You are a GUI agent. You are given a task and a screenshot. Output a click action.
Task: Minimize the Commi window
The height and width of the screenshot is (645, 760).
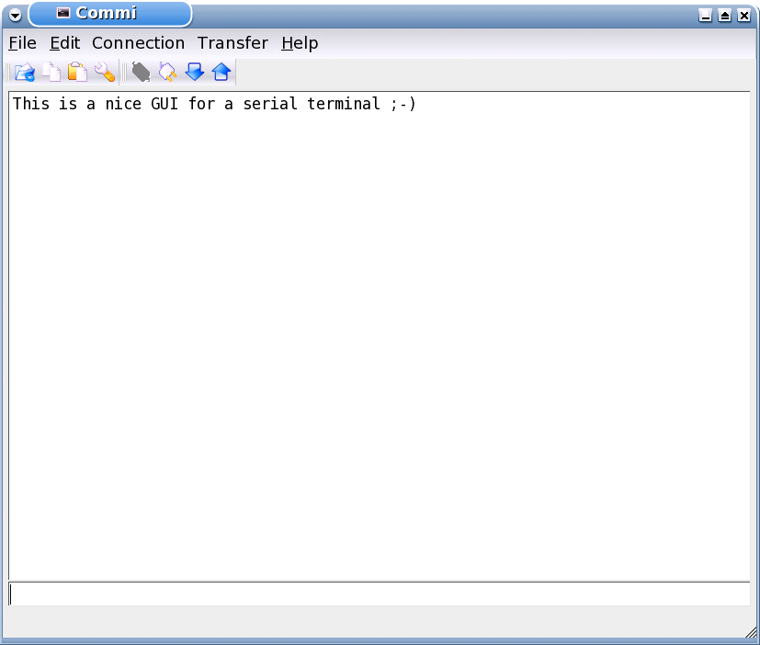705,16
